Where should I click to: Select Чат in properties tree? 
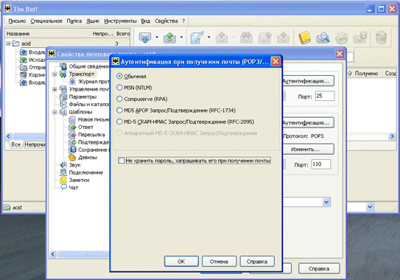pos(74,188)
